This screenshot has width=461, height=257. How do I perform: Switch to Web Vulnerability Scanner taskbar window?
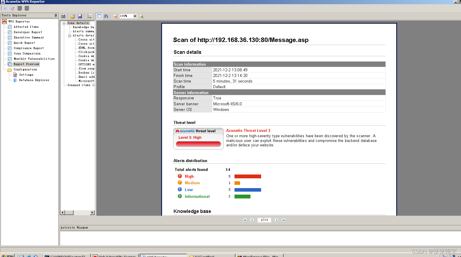tap(115, 256)
